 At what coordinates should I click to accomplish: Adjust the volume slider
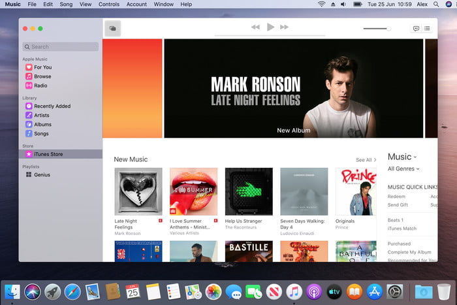377,29
